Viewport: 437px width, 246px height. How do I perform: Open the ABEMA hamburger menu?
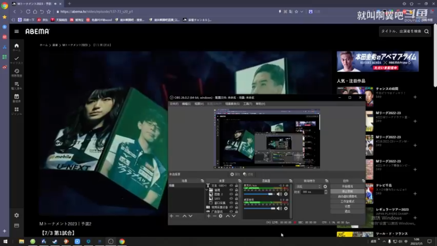(x=16, y=31)
